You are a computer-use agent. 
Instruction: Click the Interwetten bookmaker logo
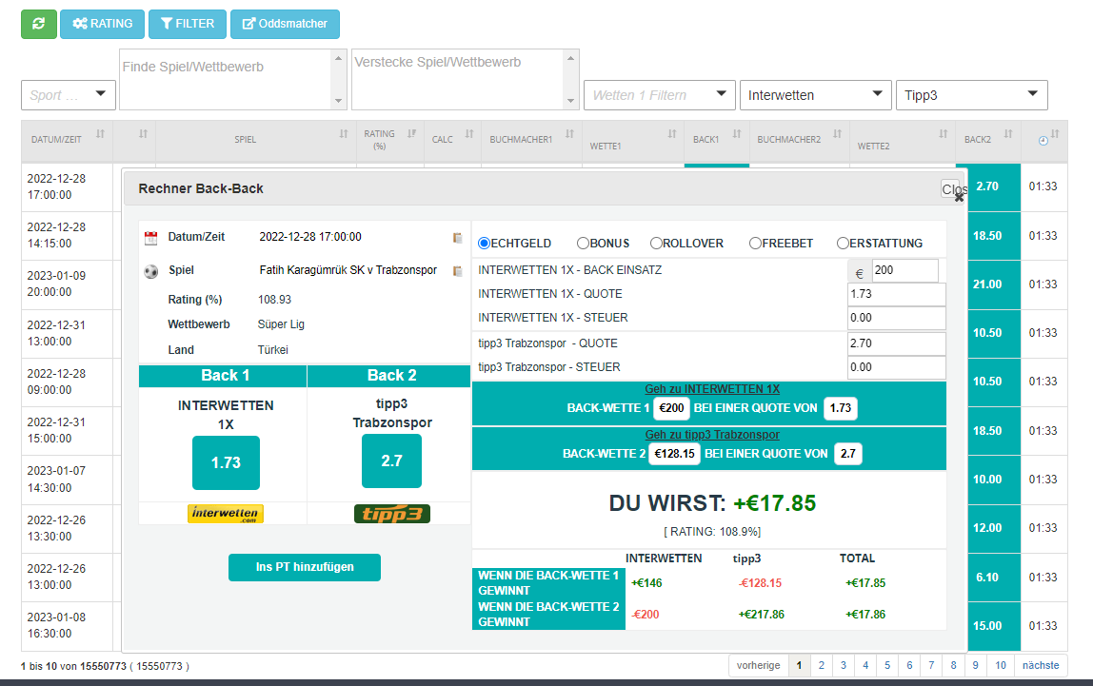tap(225, 513)
